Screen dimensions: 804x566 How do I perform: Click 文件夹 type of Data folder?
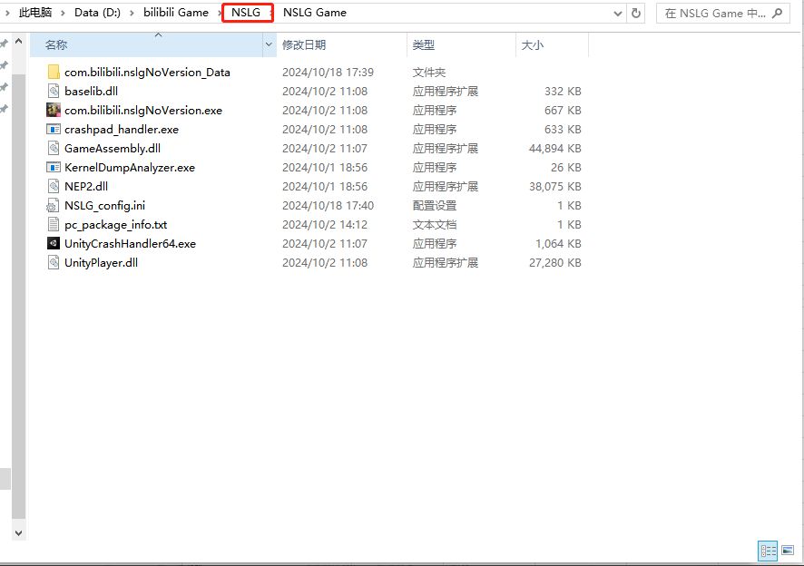pos(429,73)
